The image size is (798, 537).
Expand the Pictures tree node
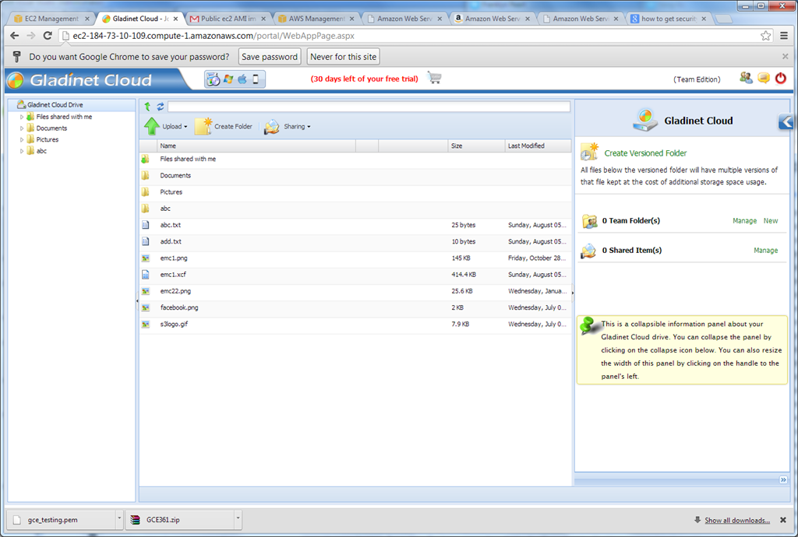click(x=21, y=140)
